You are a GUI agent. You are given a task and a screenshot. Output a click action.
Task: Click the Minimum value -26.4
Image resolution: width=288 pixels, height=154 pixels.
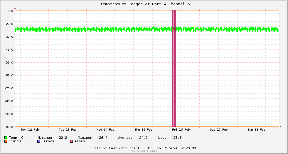(102, 138)
